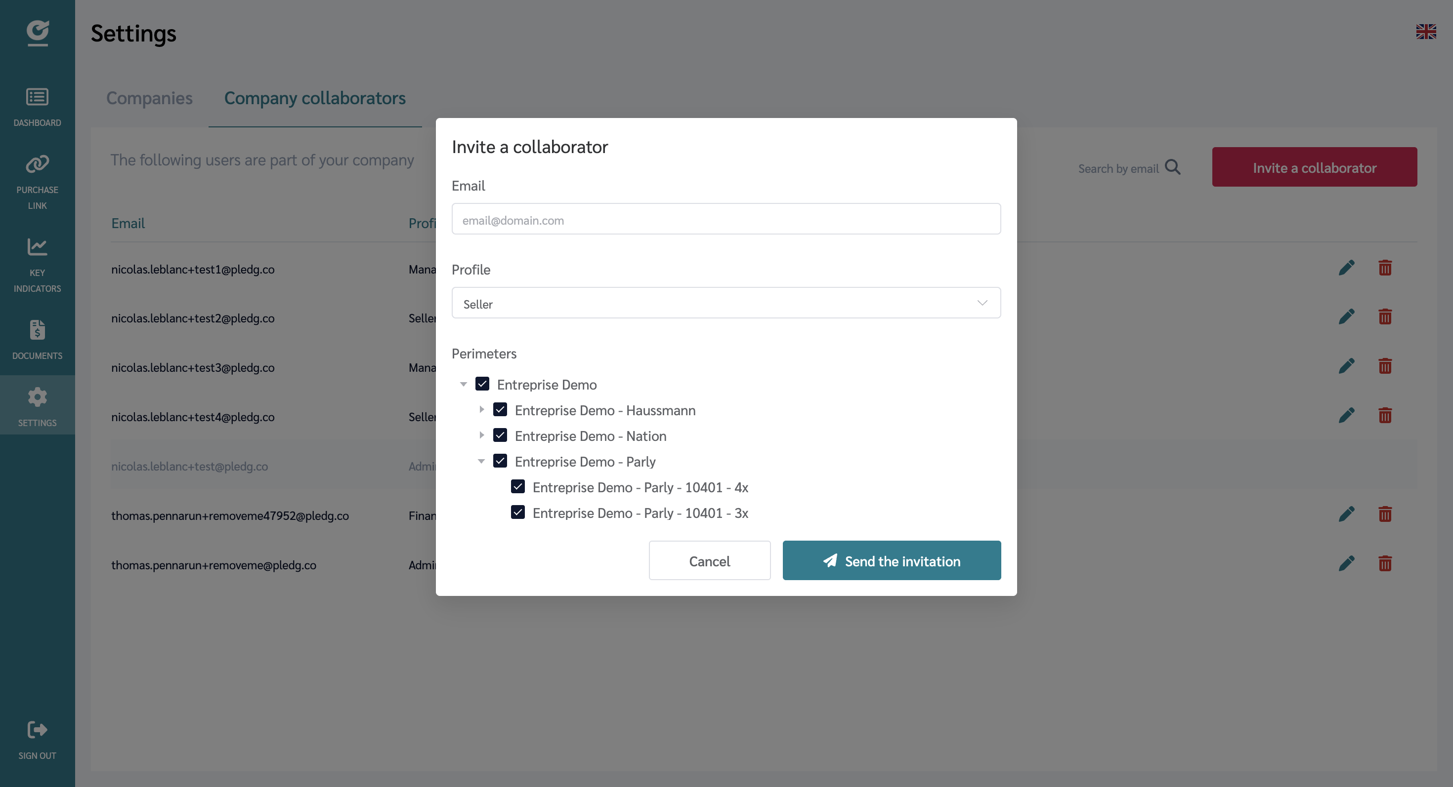The width and height of the screenshot is (1453, 787).
Task: Click the Sign Out icon
Action: click(x=37, y=730)
